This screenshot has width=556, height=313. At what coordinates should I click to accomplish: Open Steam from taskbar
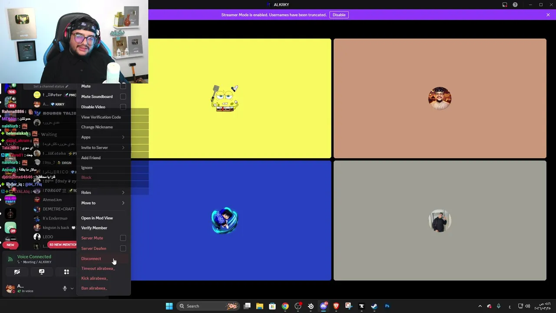click(x=374, y=306)
